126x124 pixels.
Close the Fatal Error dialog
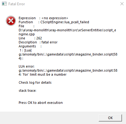tap(122, 4)
